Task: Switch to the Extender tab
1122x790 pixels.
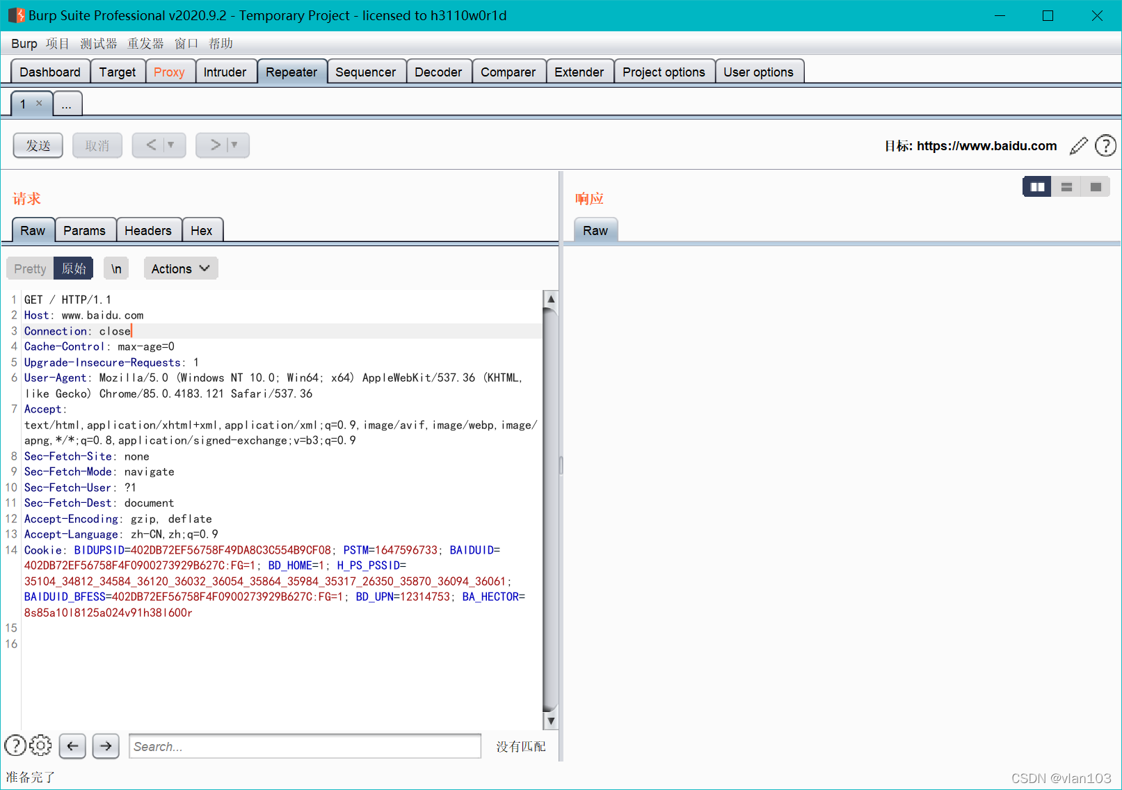Action: click(579, 72)
